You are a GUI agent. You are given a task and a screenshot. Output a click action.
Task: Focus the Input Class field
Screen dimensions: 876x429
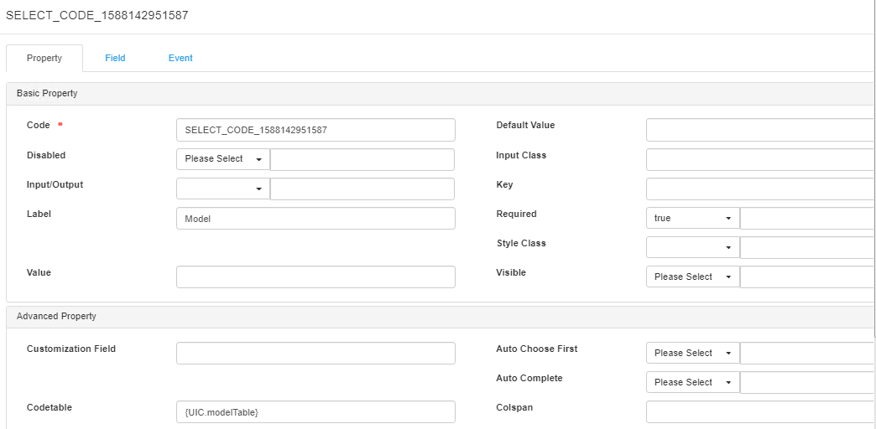pyautogui.click(x=759, y=159)
